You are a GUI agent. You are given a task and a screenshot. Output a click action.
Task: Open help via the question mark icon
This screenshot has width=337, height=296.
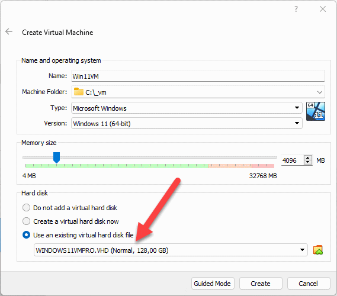point(296,9)
